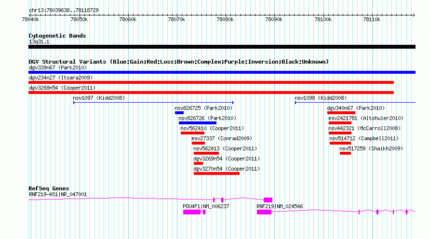Open the RNF219-AS1|NR_047001 gene label

click(58, 194)
